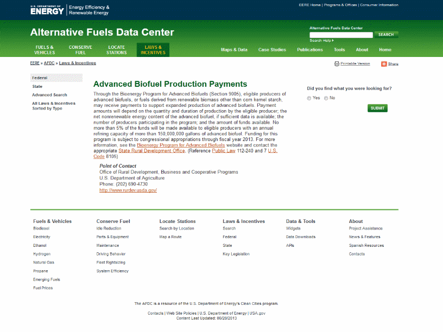Click Parts & Equipment footer link

[x=112, y=237]
